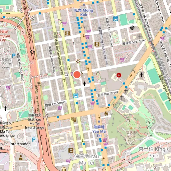Image resolution: width=171 pixels, height=171 pixels.
Task: Select the hospital red cross icon
Action: point(119,75)
